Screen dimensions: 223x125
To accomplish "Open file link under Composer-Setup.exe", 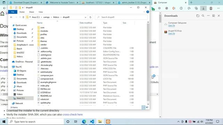I will 171,25.
